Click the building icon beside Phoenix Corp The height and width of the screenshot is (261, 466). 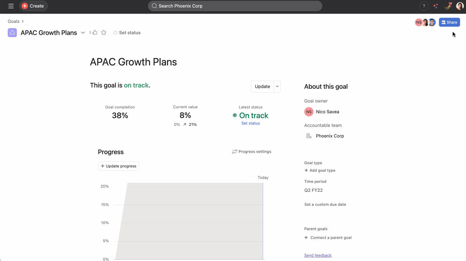tap(309, 136)
